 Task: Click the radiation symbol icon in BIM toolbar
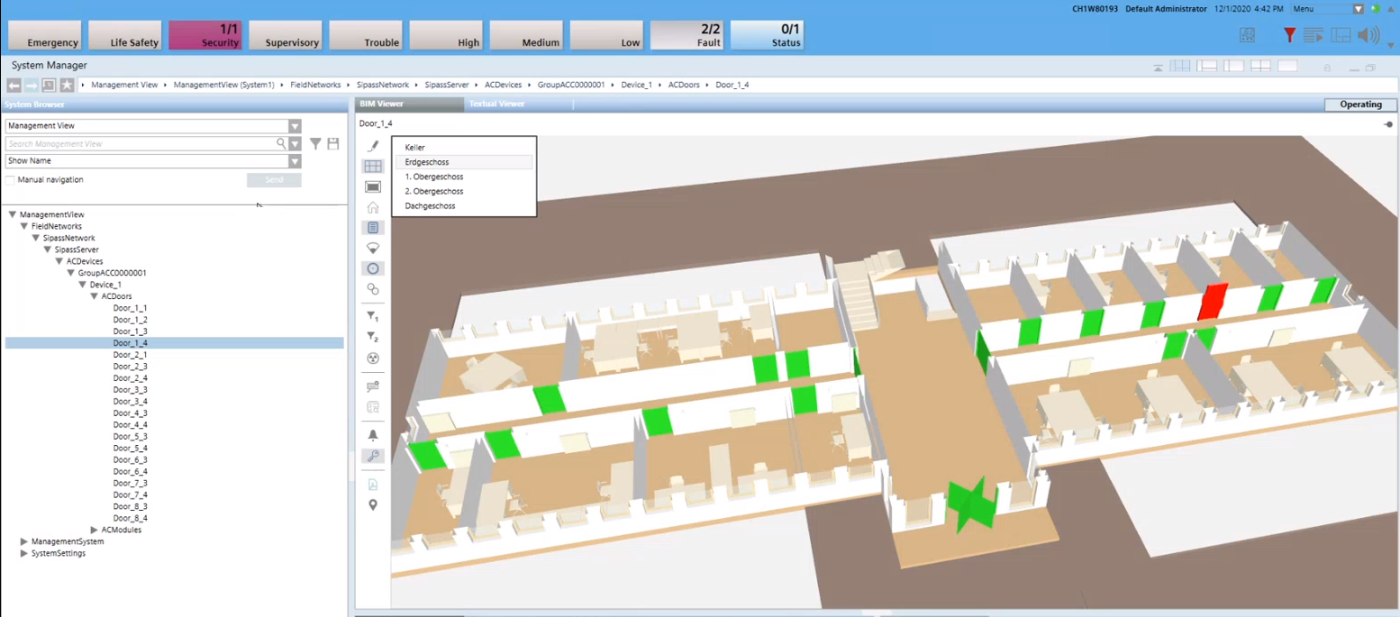point(373,358)
